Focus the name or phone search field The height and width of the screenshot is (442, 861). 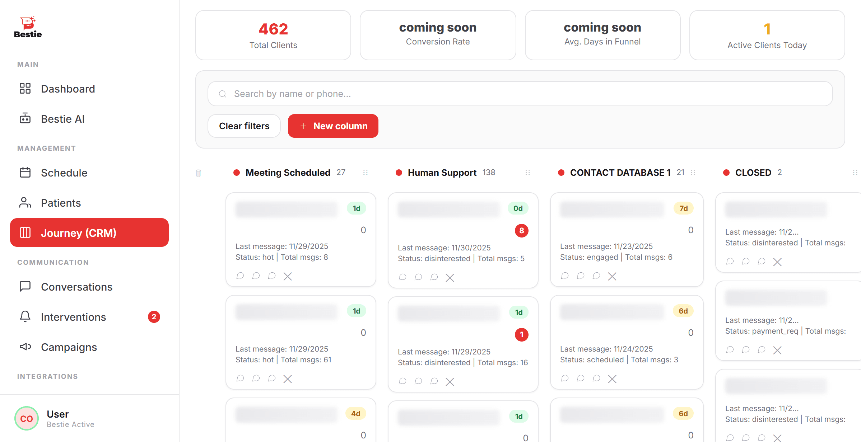pos(520,94)
